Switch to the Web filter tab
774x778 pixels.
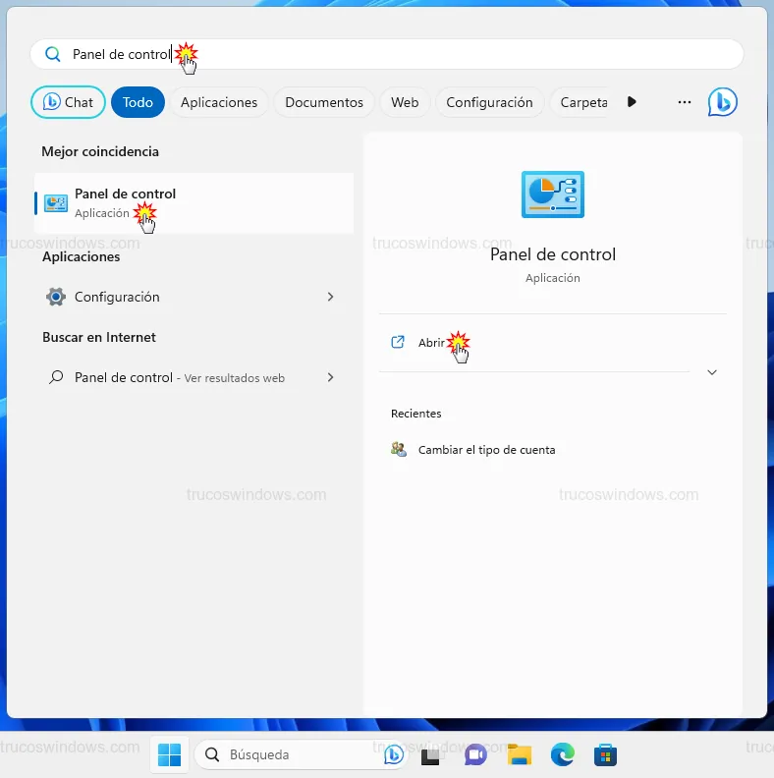click(405, 102)
